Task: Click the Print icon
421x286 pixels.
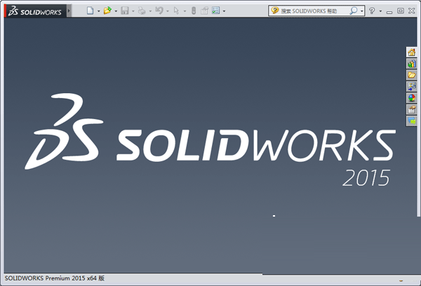Action: pyautogui.click(x=142, y=11)
